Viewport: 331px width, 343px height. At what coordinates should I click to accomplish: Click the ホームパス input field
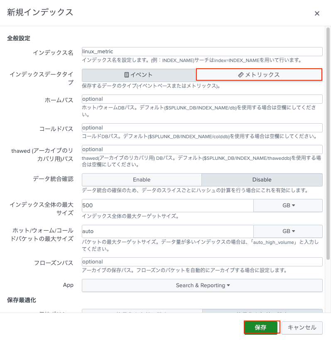(x=202, y=99)
